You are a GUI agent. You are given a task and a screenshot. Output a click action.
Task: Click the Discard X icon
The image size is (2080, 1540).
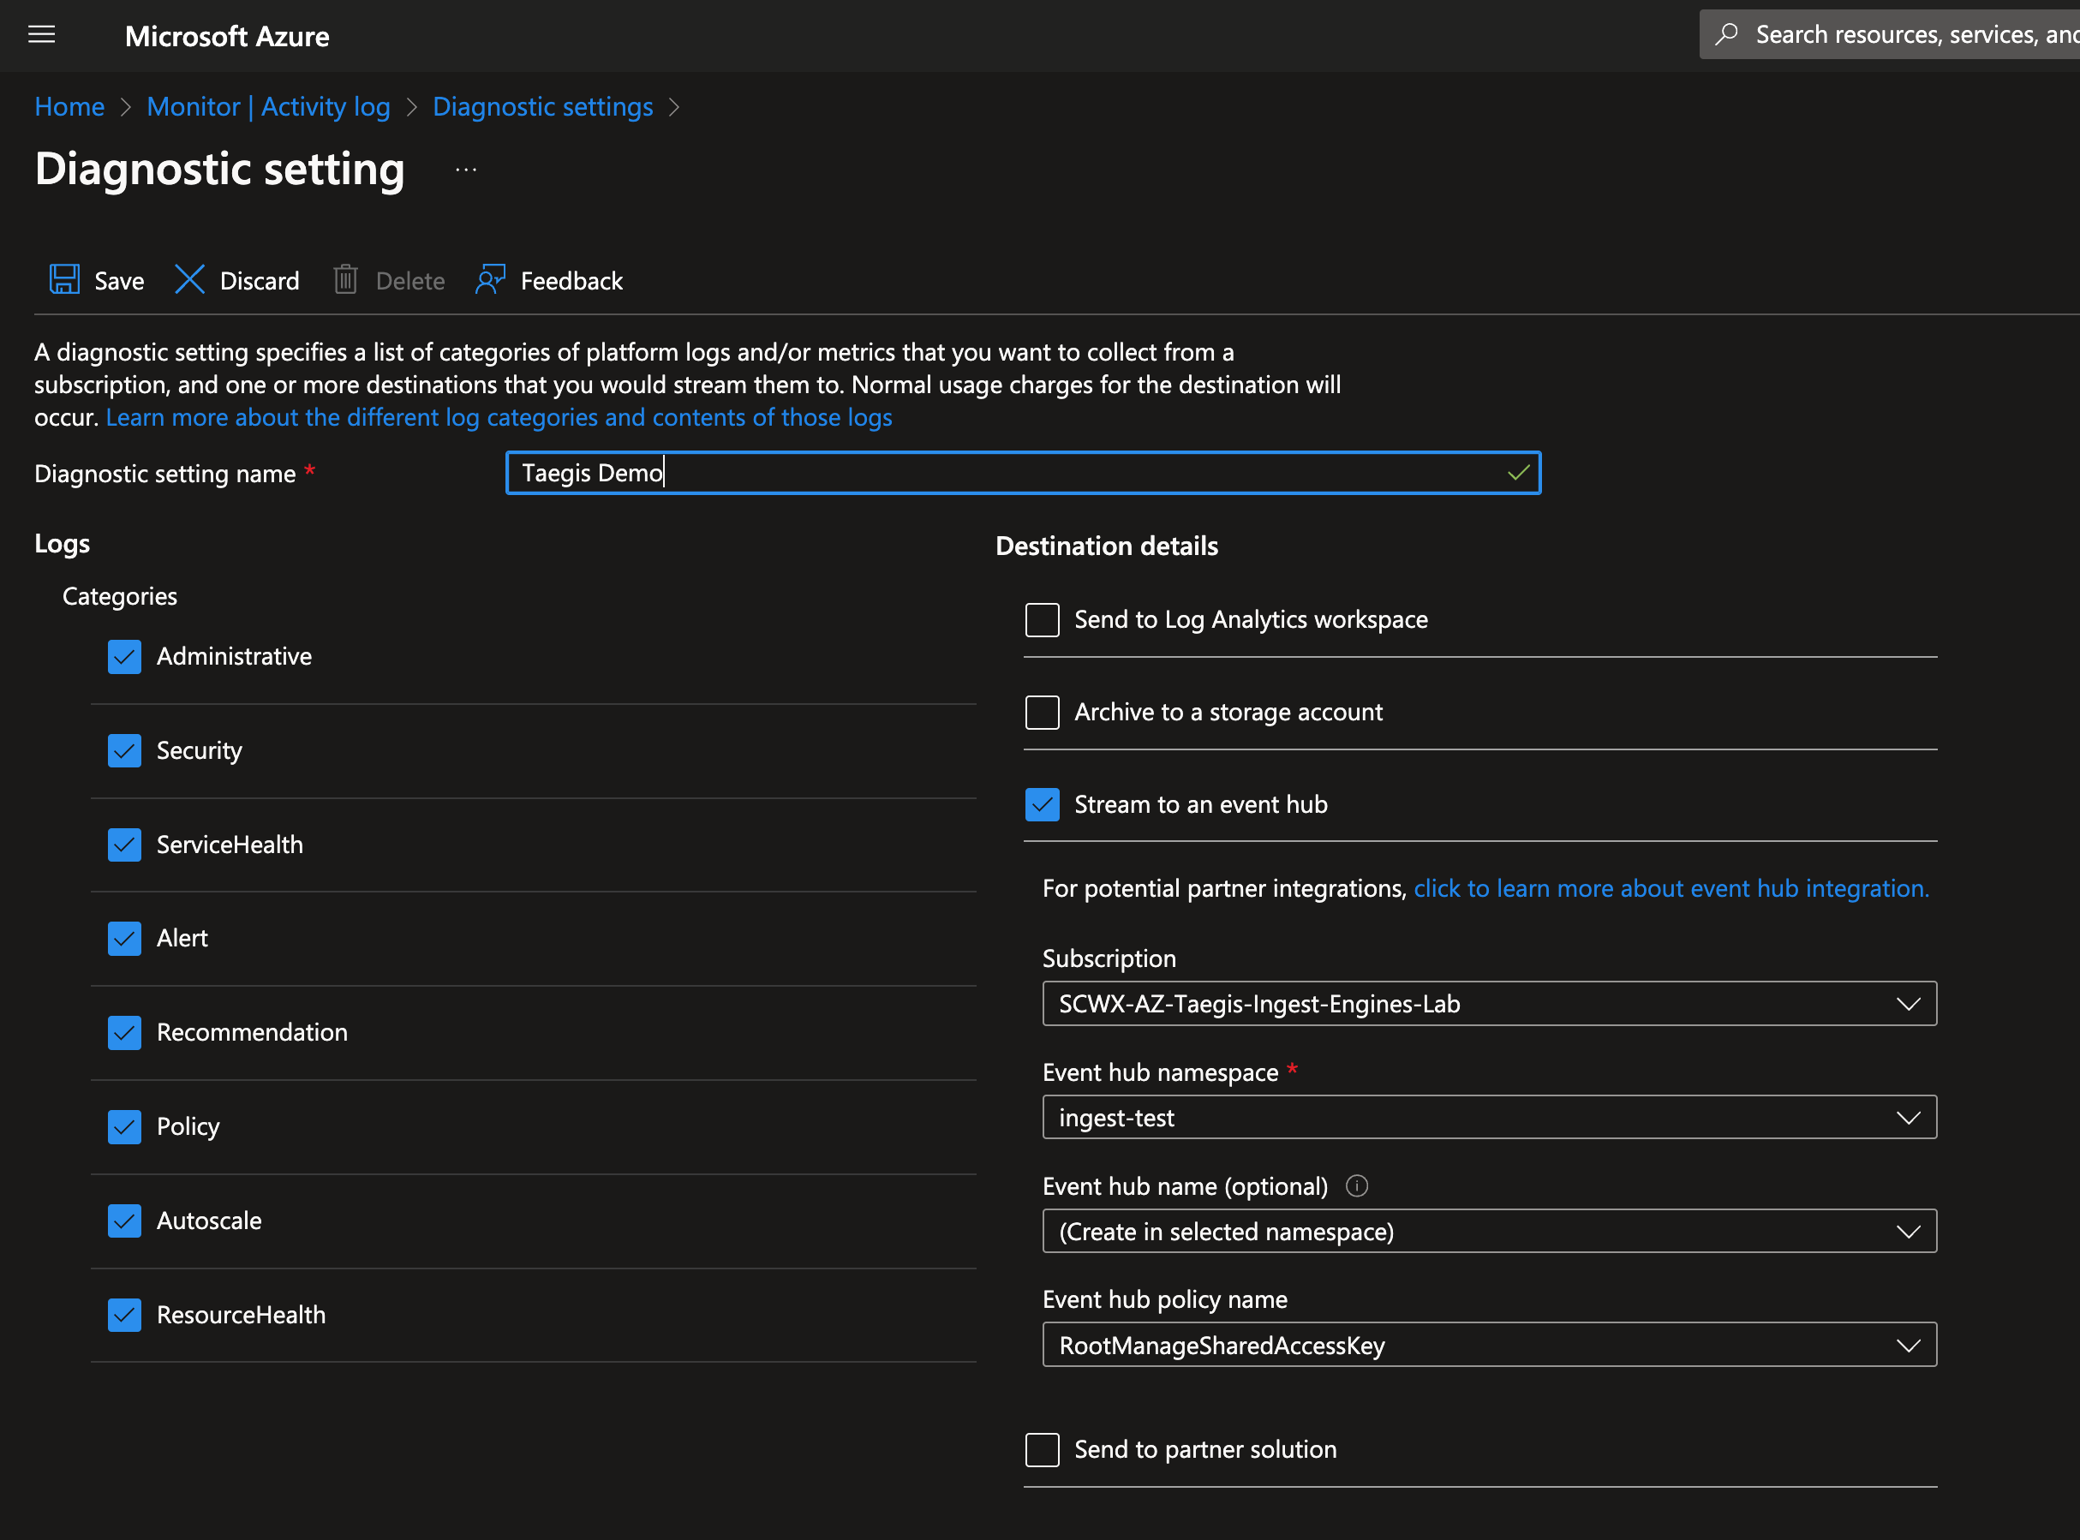[189, 280]
